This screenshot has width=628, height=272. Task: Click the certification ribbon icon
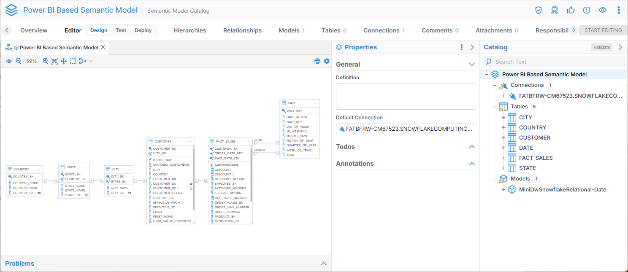click(x=555, y=10)
